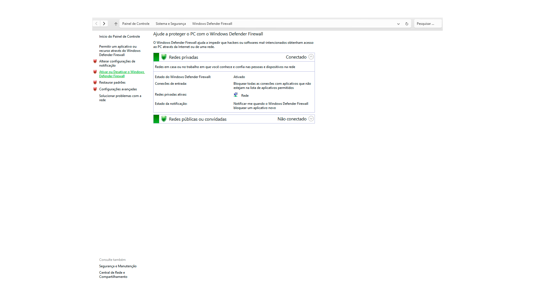The image size is (535, 301).
Task: Open Configurações avançadas link
Action: tap(118, 89)
